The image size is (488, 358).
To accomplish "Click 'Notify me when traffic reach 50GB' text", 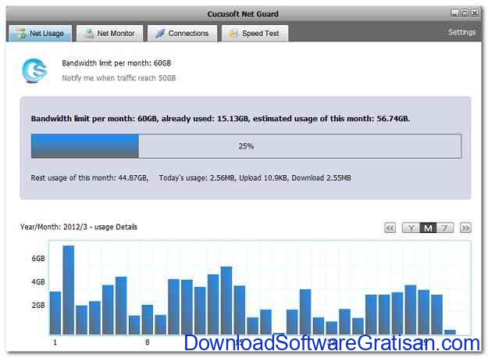I will pos(119,78).
